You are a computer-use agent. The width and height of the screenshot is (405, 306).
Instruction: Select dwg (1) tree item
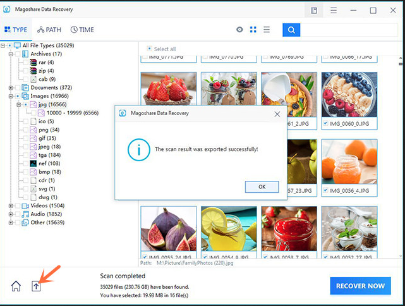pyautogui.click(x=48, y=197)
